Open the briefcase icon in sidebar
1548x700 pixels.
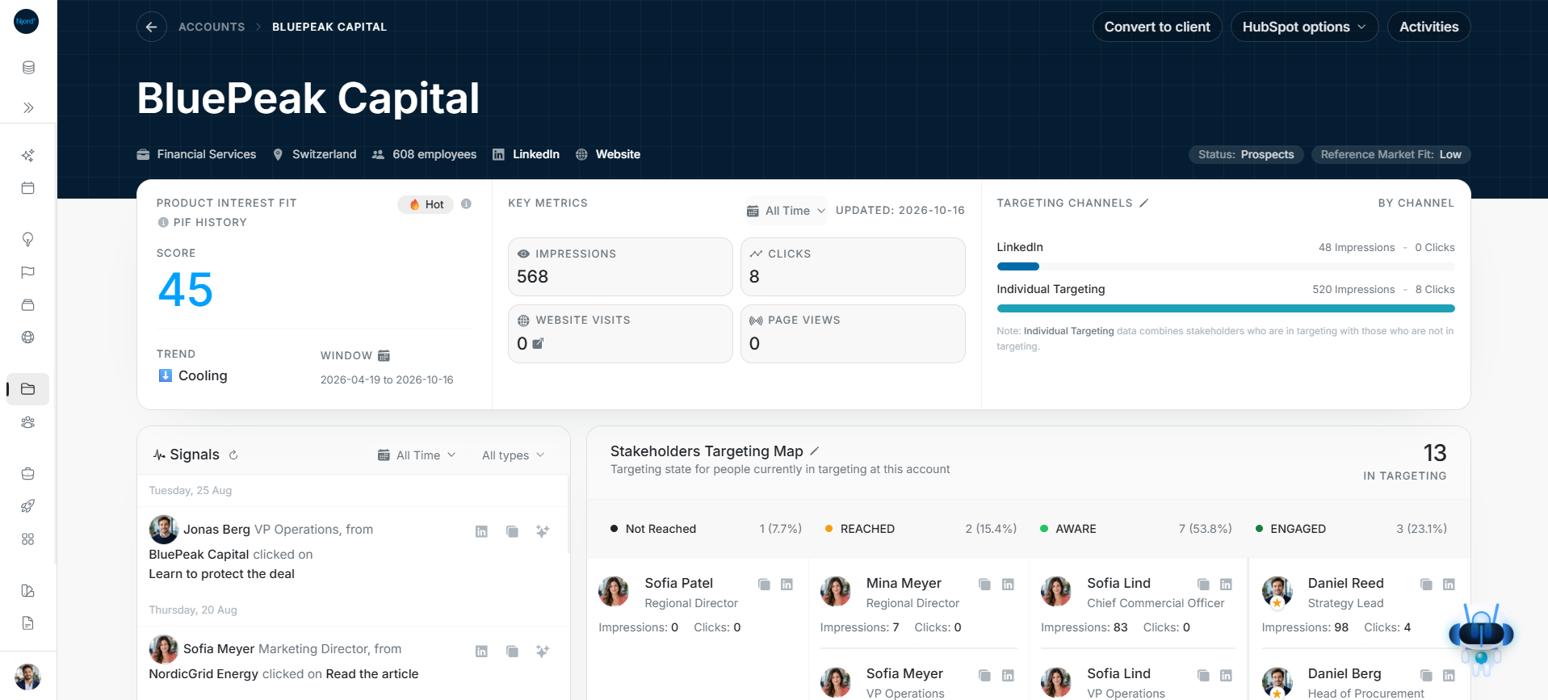point(28,474)
